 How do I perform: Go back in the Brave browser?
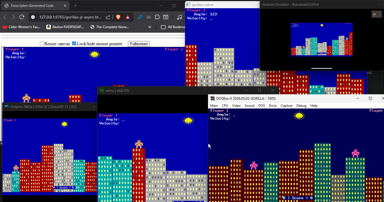[x=5, y=17]
